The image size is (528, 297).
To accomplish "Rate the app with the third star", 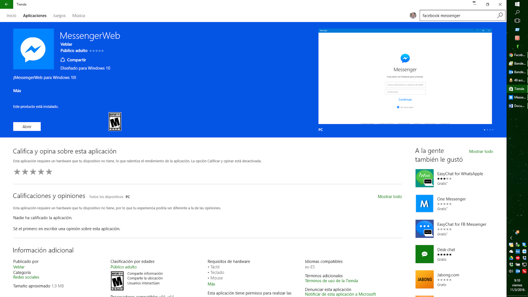I will click(x=33, y=172).
